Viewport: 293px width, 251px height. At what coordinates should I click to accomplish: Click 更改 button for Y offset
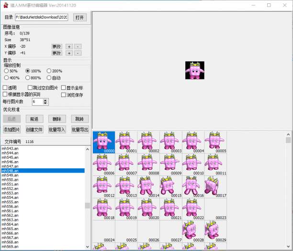click(x=57, y=53)
